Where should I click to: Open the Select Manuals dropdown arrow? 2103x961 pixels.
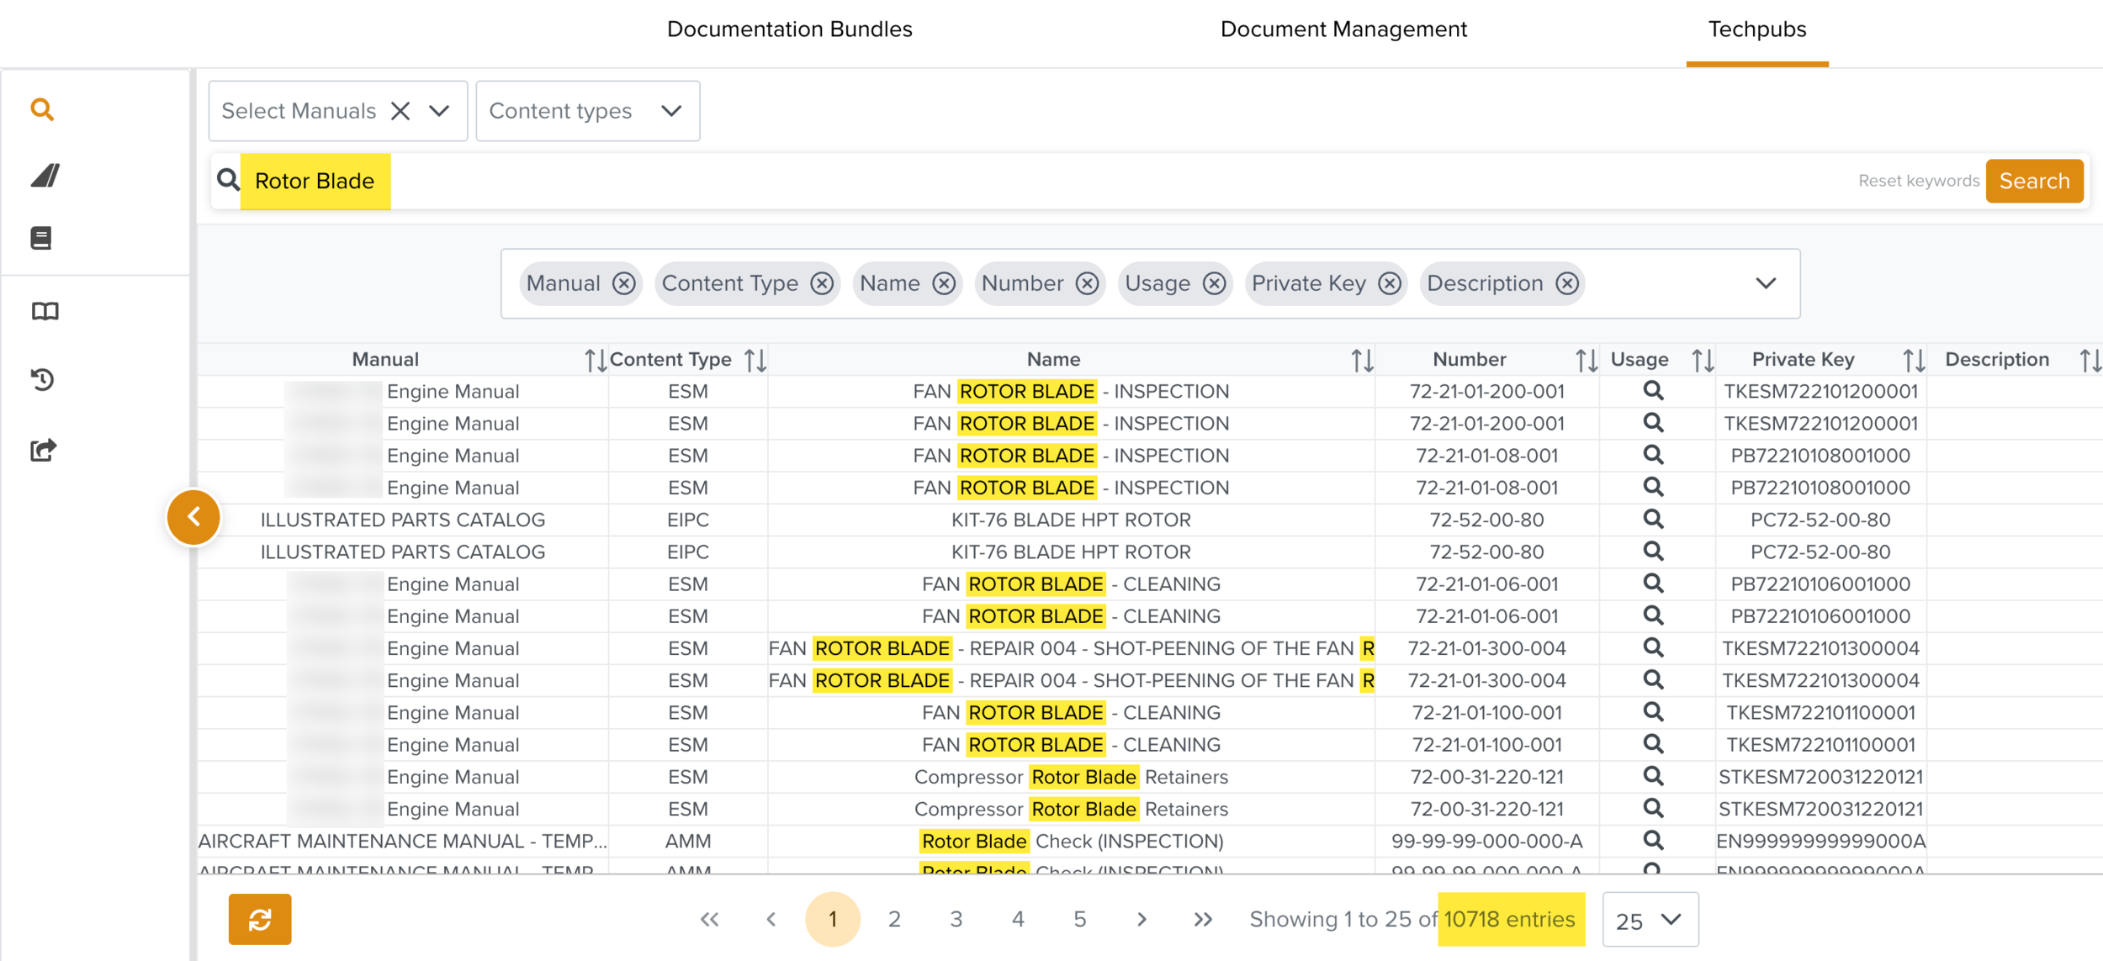439,111
